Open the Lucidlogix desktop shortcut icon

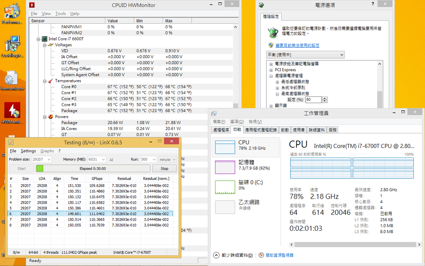click(12, 46)
